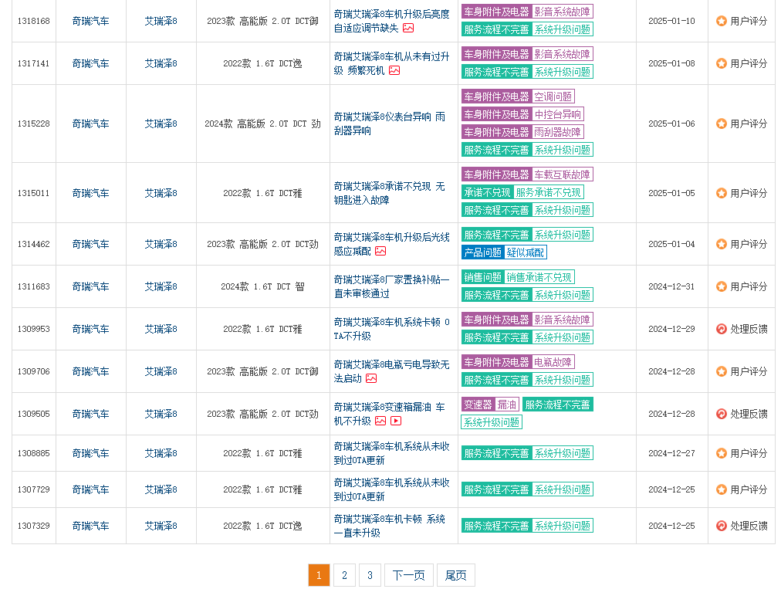The image size is (781, 589).
Task: Click 处理反馈 red icon in row 1307329
Action: (722, 526)
